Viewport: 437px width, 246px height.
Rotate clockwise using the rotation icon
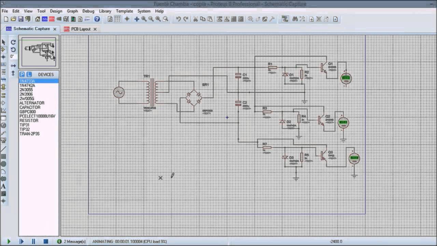click(13, 42)
